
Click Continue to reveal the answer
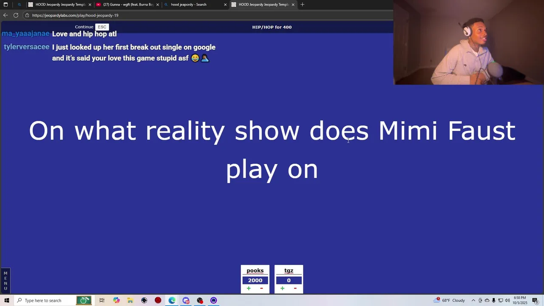pos(84,27)
